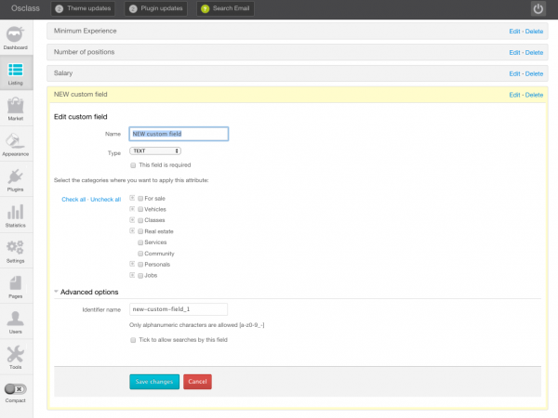This screenshot has height=418, width=558.
Task: Toggle the Compact sidebar switch
Action: 16,389
